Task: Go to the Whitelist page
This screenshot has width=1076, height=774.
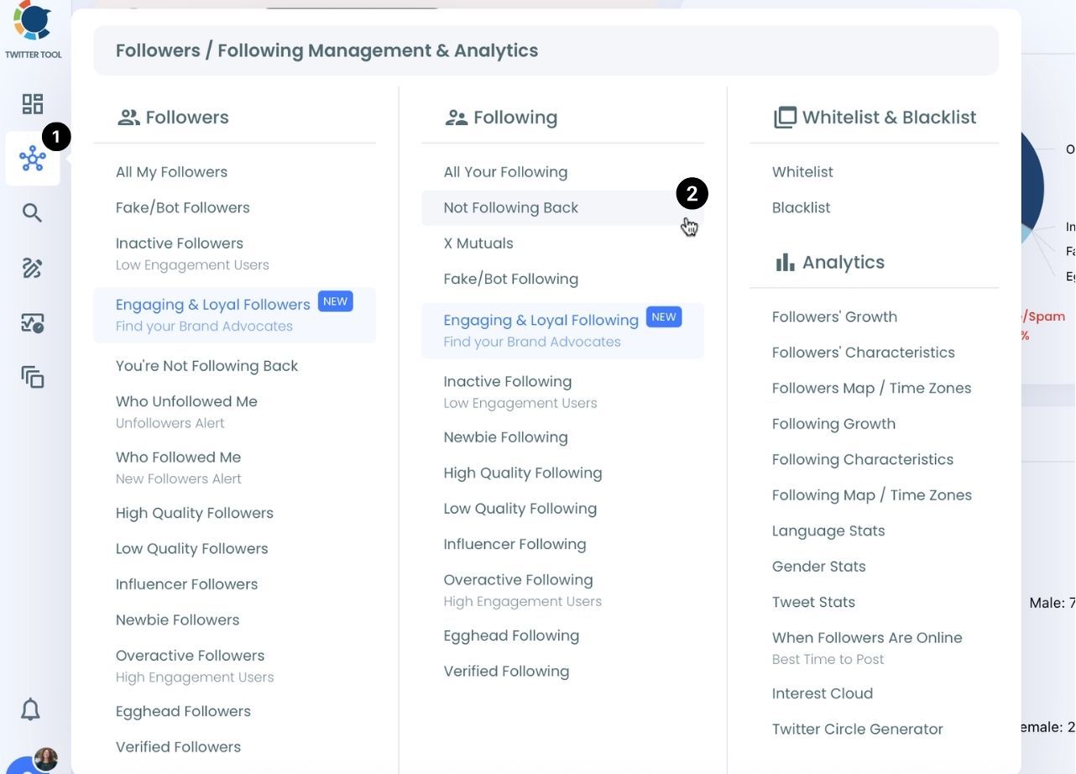Action: (x=802, y=172)
